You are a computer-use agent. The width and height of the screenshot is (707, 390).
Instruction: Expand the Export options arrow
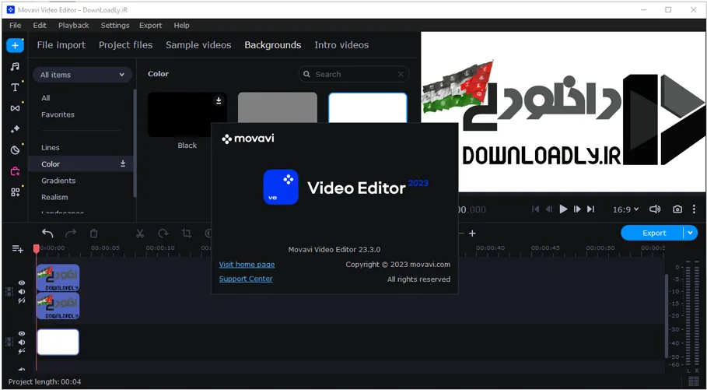click(x=691, y=233)
